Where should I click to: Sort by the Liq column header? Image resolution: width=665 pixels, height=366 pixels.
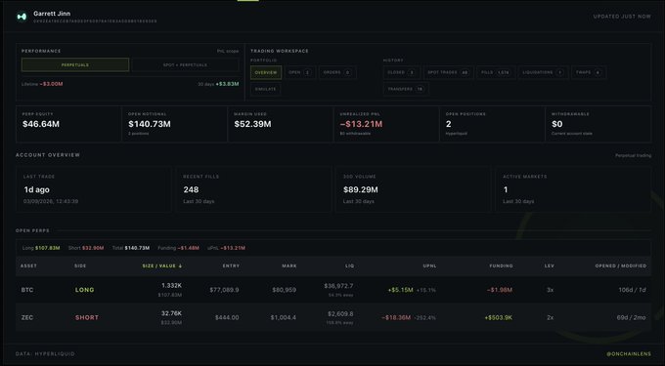point(349,265)
